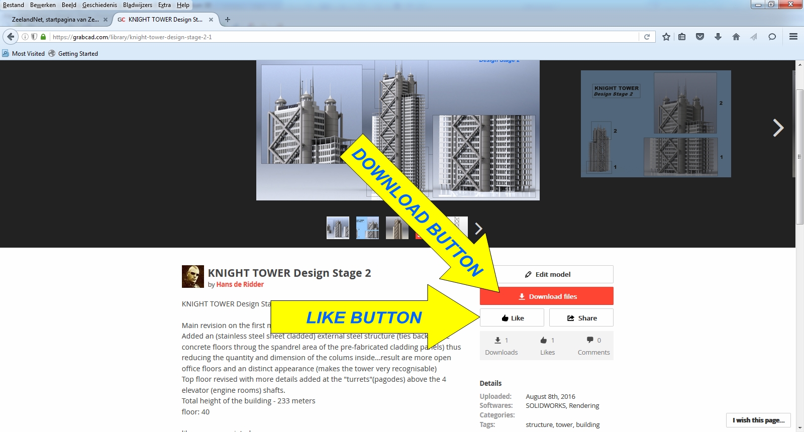Go back using the browser back arrow
Image resolution: width=804 pixels, height=432 pixels.
11,37
